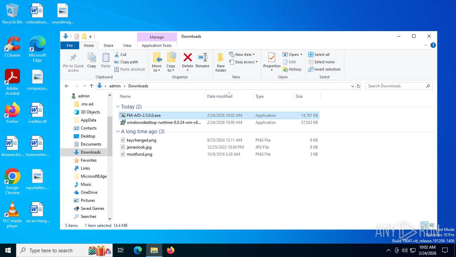Click the Rename ribbon icon
456x257 pixels.
(202, 57)
